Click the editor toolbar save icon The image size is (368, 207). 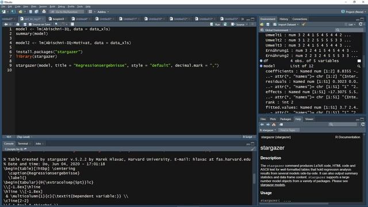coord(25,24)
